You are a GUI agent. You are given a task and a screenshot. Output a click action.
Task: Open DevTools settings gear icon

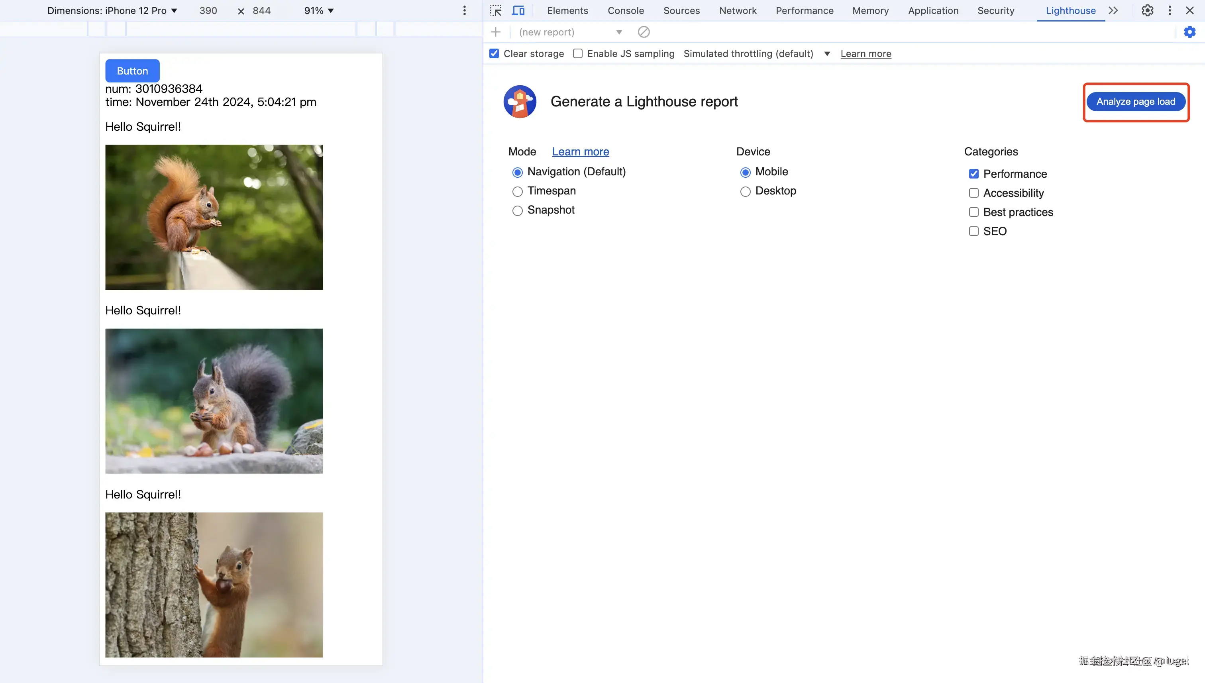tap(1147, 10)
